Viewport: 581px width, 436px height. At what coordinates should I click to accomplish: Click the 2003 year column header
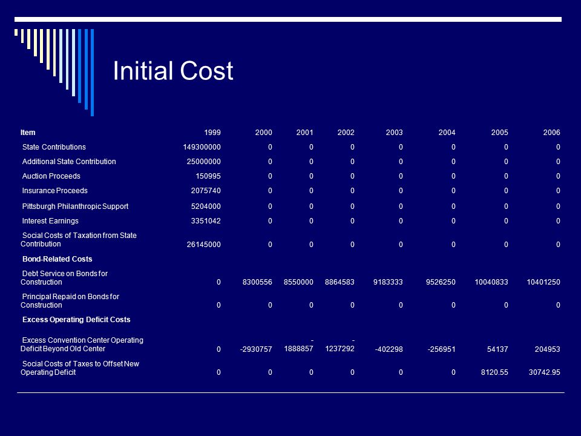point(394,133)
